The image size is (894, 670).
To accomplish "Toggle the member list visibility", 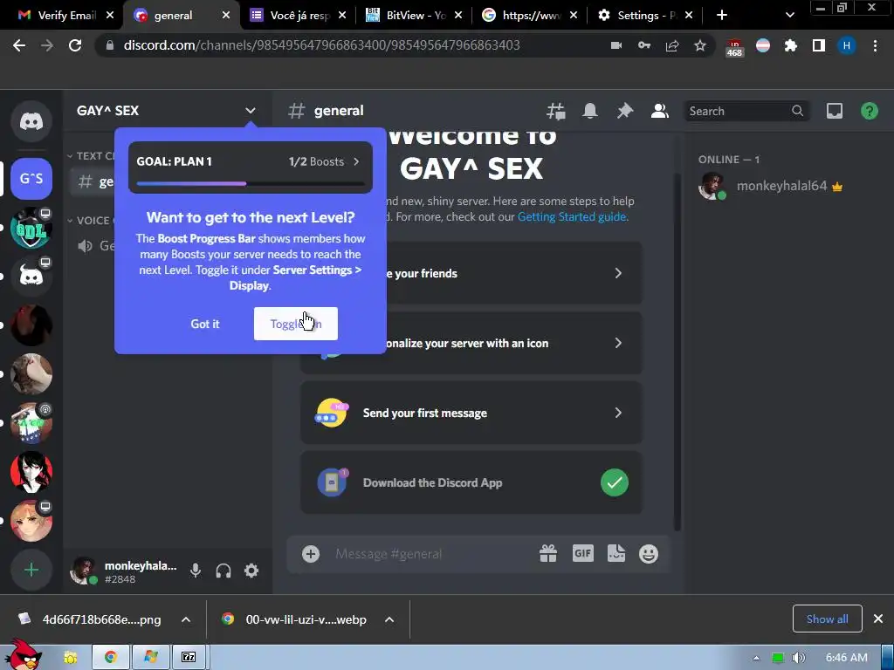I will (660, 111).
